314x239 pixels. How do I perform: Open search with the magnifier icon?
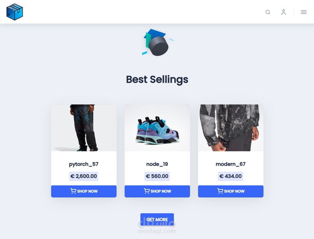point(268,12)
